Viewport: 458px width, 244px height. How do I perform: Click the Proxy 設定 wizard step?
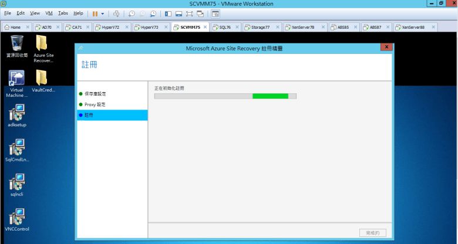coord(95,104)
